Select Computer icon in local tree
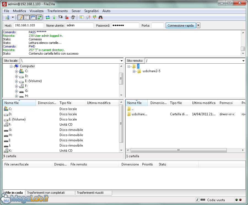Screen dimensions: 248x205 [17, 66]
